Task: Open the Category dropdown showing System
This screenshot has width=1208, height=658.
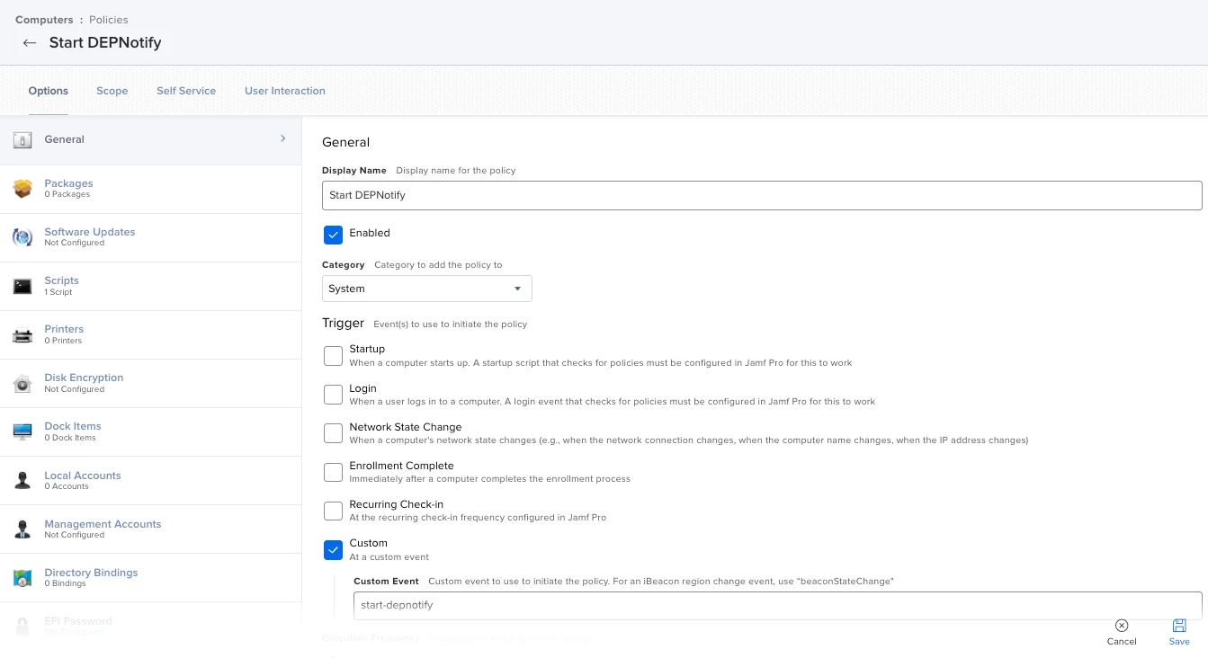Action: pos(427,289)
